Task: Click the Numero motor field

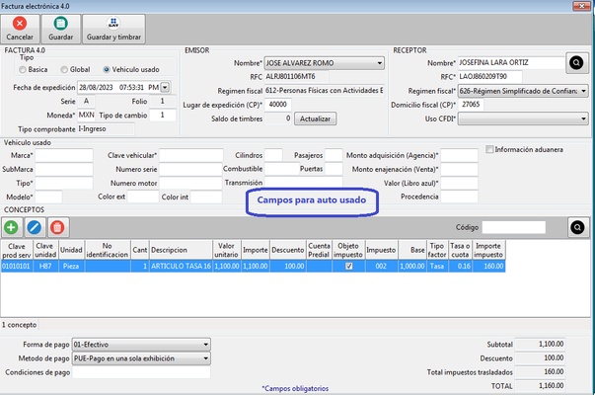Action: pos(190,183)
